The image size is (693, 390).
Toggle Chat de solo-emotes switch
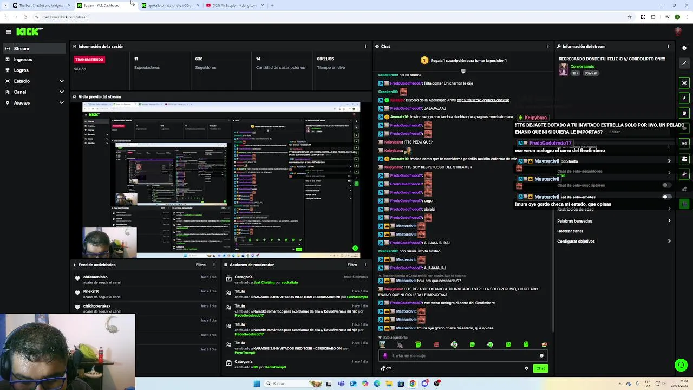(x=667, y=197)
